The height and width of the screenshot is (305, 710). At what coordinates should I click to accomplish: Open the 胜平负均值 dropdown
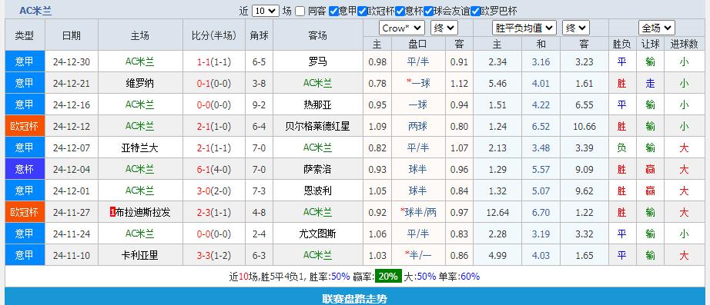(x=524, y=28)
